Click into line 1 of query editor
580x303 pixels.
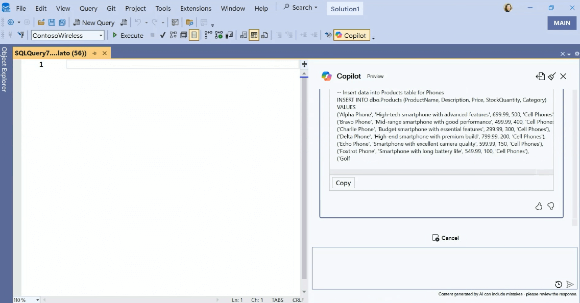tap(182, 64)
